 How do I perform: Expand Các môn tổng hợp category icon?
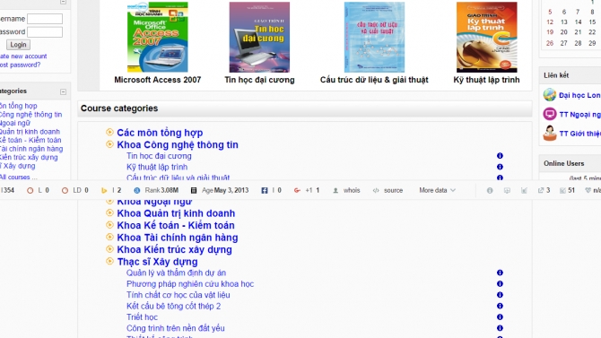(x=109, y=132)
